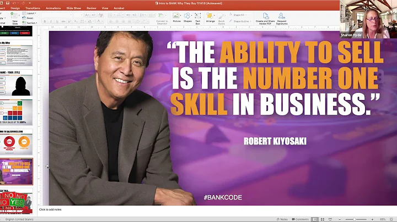The height and width of the screenshot is (222, 397).
Task: Open the Animations tab
Action: click(x=53, y=8)
